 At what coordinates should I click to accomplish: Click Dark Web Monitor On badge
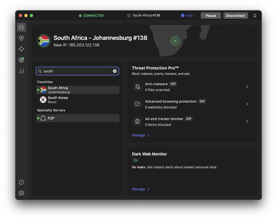[x=136, y=160]
